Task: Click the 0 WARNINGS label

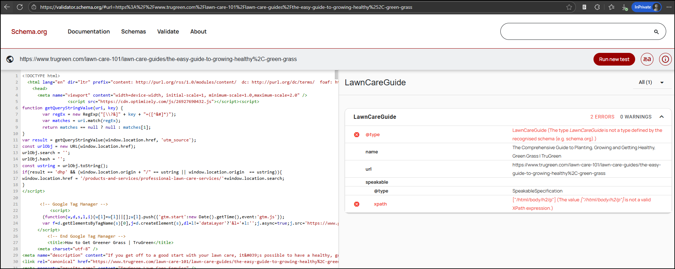Action: coord(636,117)
